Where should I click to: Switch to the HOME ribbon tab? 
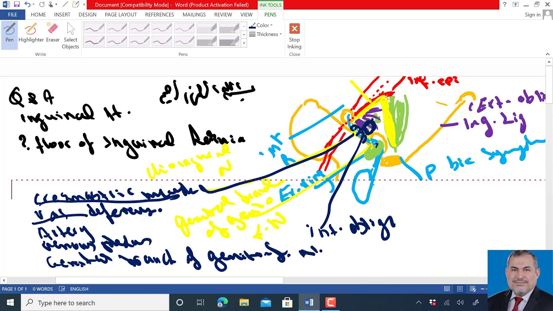pyautogui.click(x=38, y=15)
